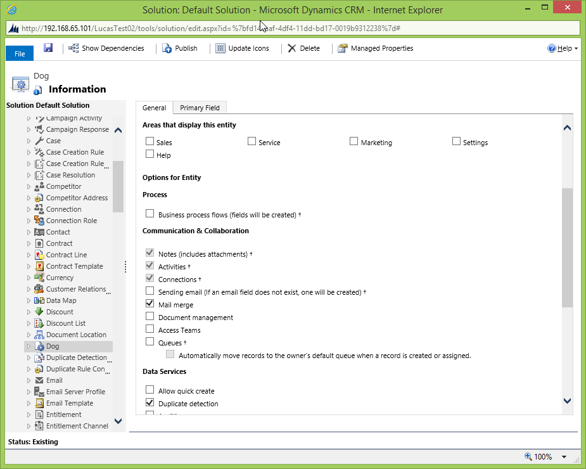Click the Email Server Profile icon
Image resolution: width=586 pixels, height=469 pixels.
(39, 392)
